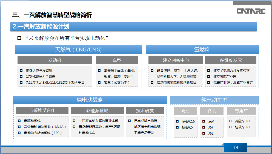Viewport: 272px width, 154px height.
Task: Select text 青岛新能源基地，年产5万辆
Action: (100, 127)
